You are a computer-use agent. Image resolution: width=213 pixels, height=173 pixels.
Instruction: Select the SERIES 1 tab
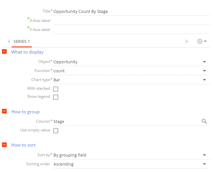pos(22,42)
